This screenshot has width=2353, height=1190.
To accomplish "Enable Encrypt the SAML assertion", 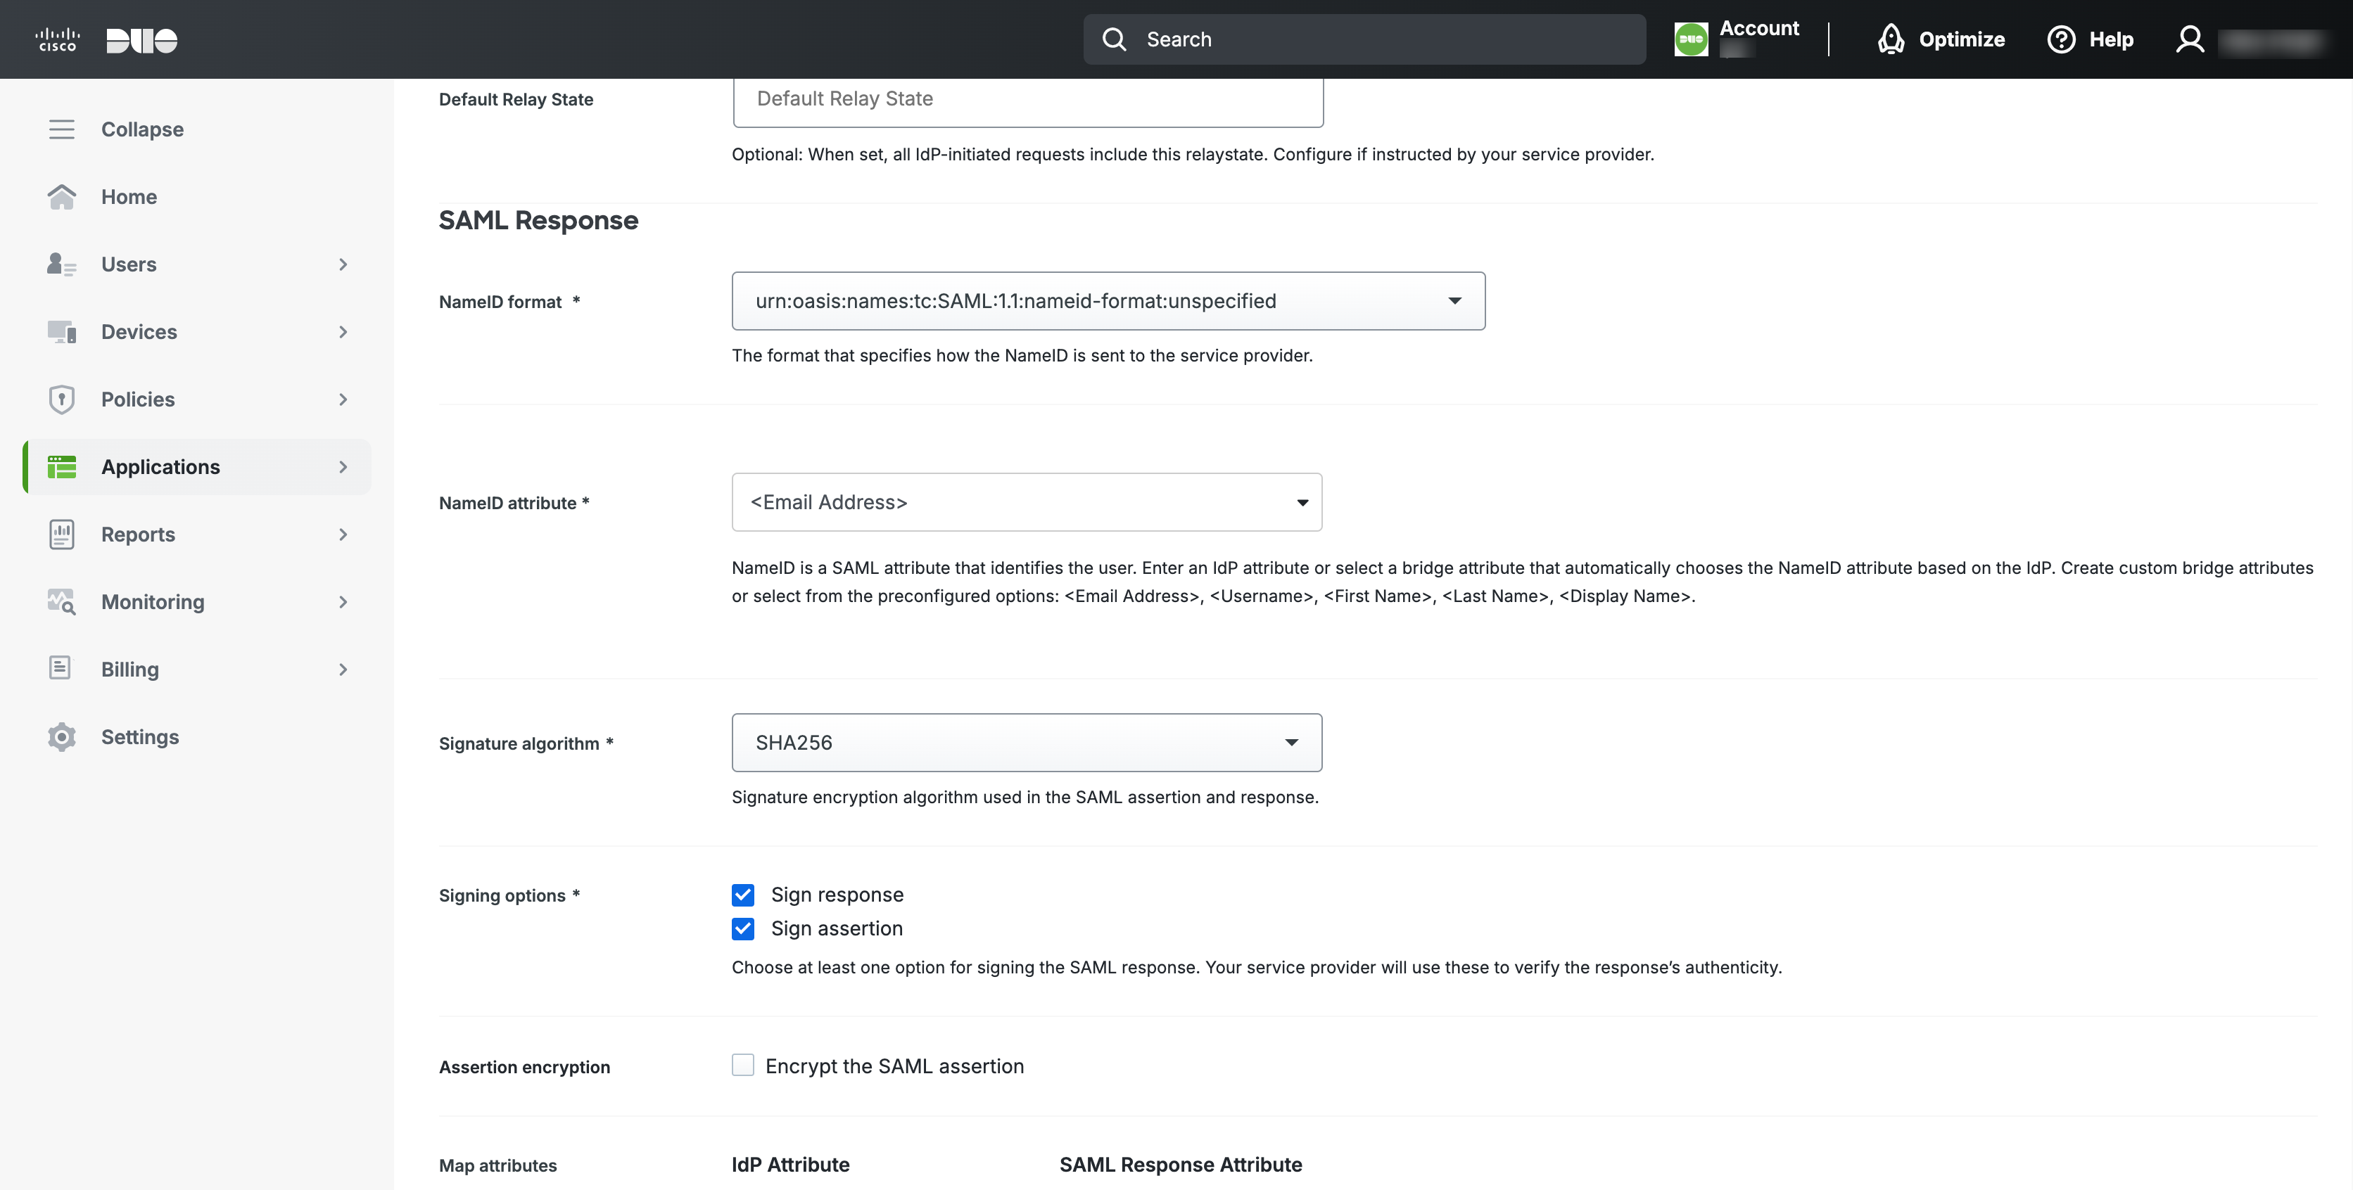I will click(x=742, y=1066).
